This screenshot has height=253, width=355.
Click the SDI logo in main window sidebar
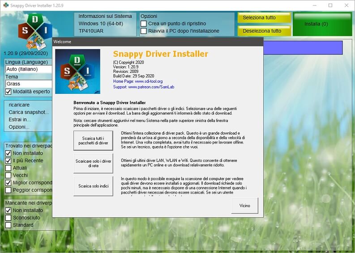coord(35,31)
